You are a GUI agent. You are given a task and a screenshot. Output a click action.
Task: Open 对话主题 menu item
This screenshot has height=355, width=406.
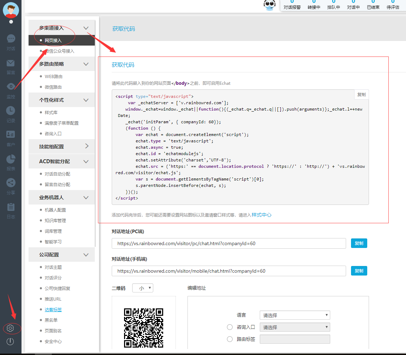click(x=53, y=267)
